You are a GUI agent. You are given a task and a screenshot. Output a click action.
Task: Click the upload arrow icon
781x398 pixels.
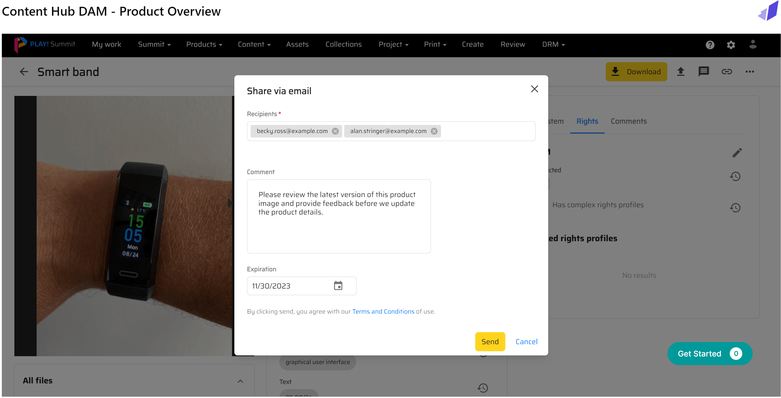[x=681, y=72]
